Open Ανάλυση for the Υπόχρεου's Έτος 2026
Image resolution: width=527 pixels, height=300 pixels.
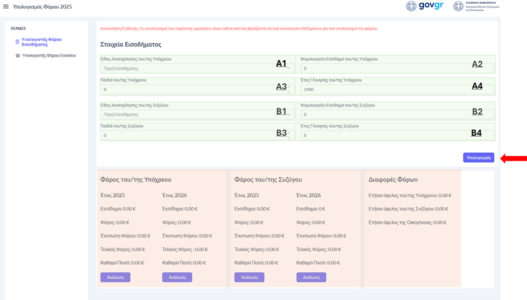(x=177, y=277)
